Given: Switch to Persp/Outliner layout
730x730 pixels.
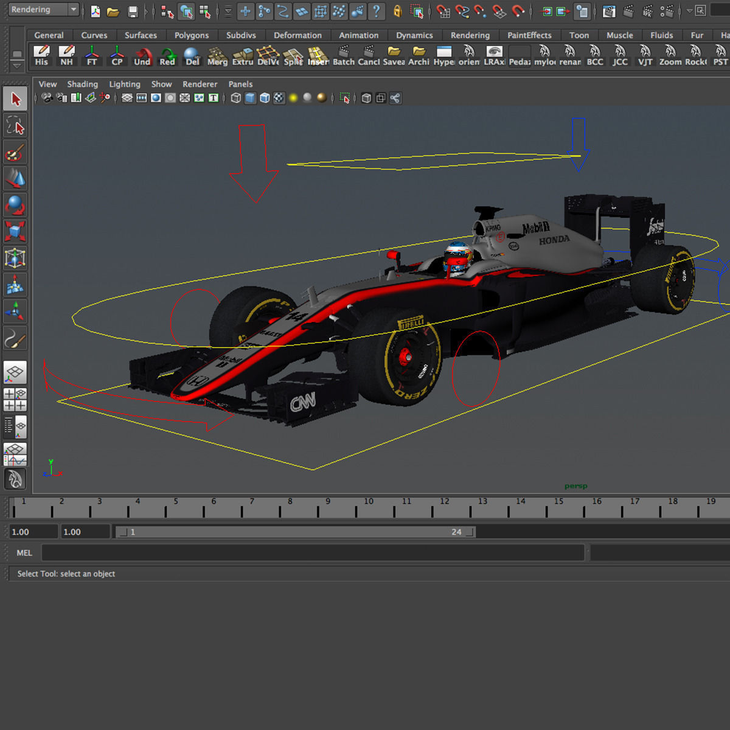Looking at the screenshot, I should click(15, 426).
